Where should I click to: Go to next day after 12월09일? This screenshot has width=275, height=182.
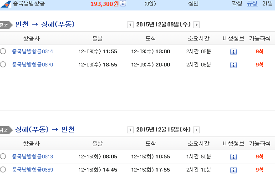coord(196,25)
